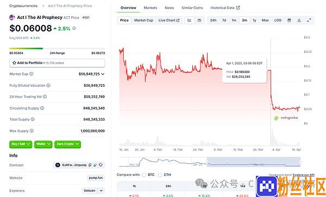The image size is (326, 197).
Task: Switch to candlestick chart view icon
Action: pos(199,20)
